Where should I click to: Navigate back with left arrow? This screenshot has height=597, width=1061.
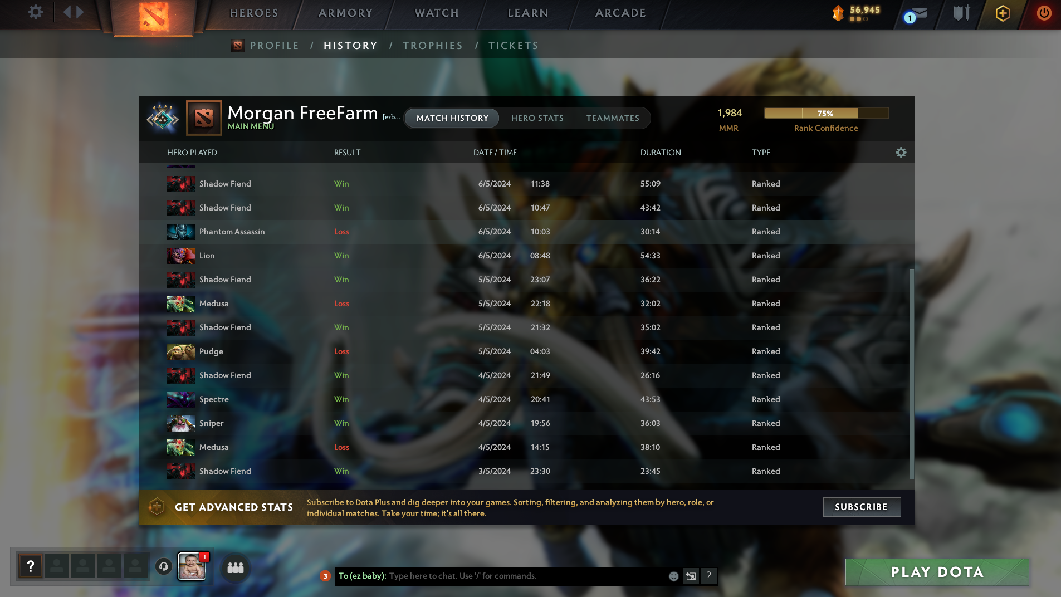click(x=67, y=12)
